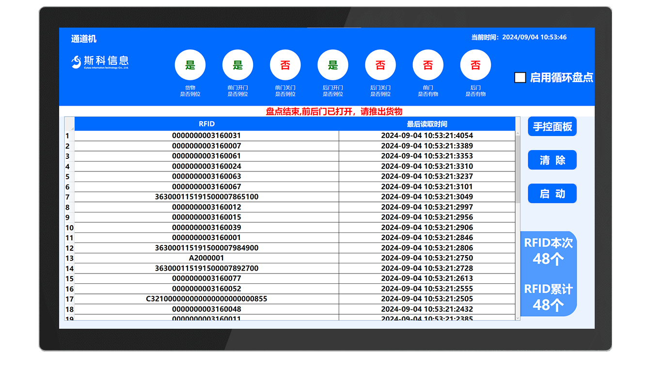Viewport: 664px width, 382px height.
Task: Sort by the RFID column header
Action: click(206, 124)
